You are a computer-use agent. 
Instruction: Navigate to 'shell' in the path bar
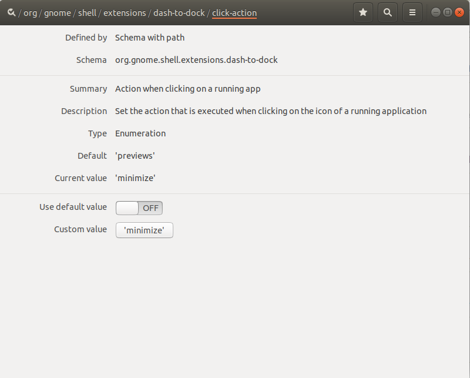tap(87, 12)
